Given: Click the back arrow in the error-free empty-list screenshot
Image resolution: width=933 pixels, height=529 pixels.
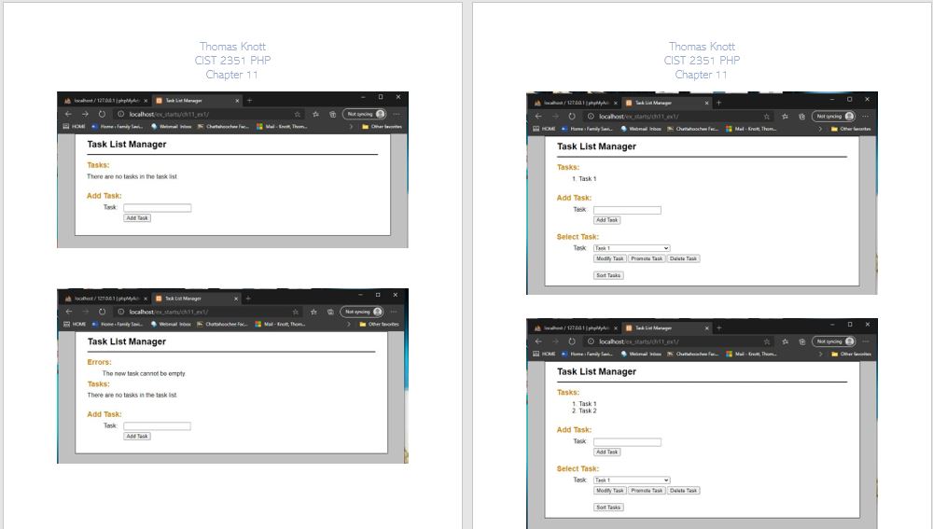Looking at the screenshot, I should 68,114.
